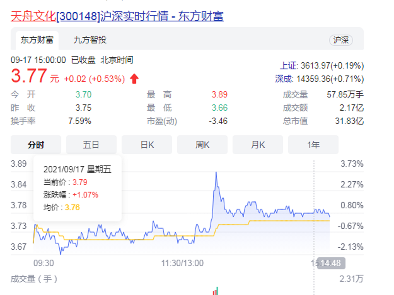Click the 成交量 value 57.85万手

pos(345,94)
